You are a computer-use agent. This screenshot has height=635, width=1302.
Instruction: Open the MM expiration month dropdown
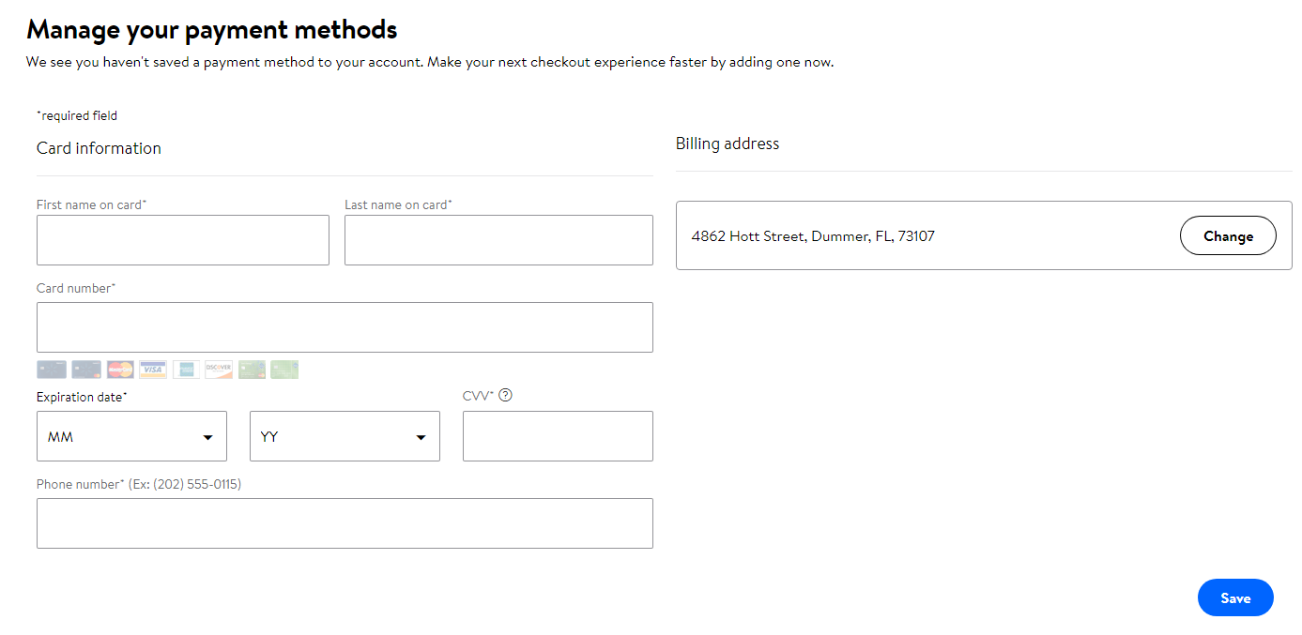131,436
